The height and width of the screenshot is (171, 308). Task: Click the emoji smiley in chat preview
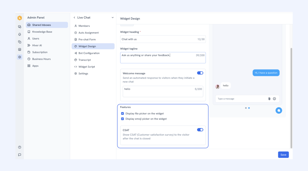pos(274,99)
